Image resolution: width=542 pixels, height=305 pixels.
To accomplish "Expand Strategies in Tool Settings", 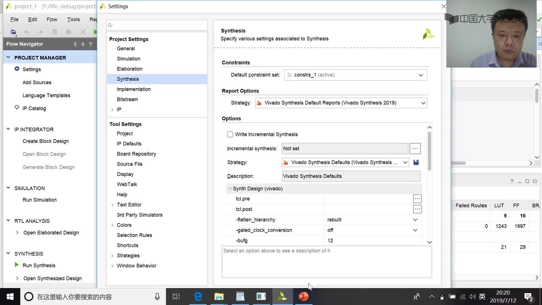I will [x=112, y=255].
